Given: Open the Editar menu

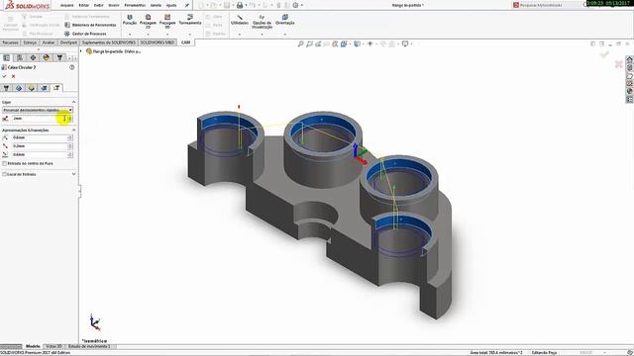Looking at the screenshot, I should pos(83,5).
